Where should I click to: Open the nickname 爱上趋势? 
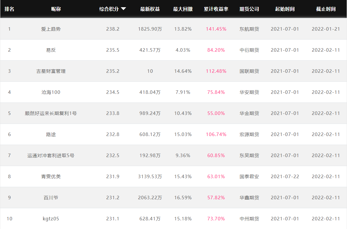point(51,29)
